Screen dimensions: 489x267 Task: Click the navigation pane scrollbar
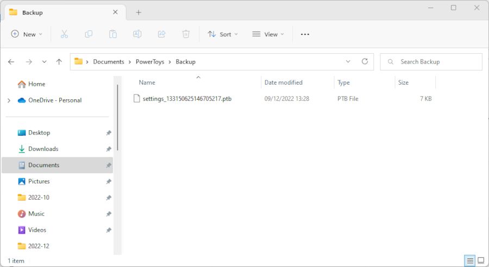[x=117, y=118]
